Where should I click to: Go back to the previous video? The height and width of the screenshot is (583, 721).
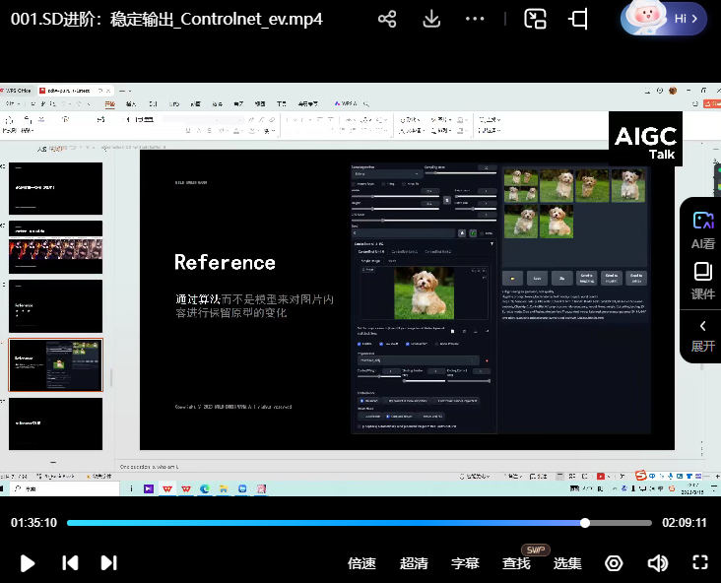click(70, 563)
